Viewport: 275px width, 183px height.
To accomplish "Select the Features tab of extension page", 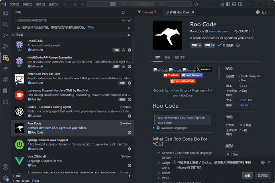I will (x=167, y=57).
